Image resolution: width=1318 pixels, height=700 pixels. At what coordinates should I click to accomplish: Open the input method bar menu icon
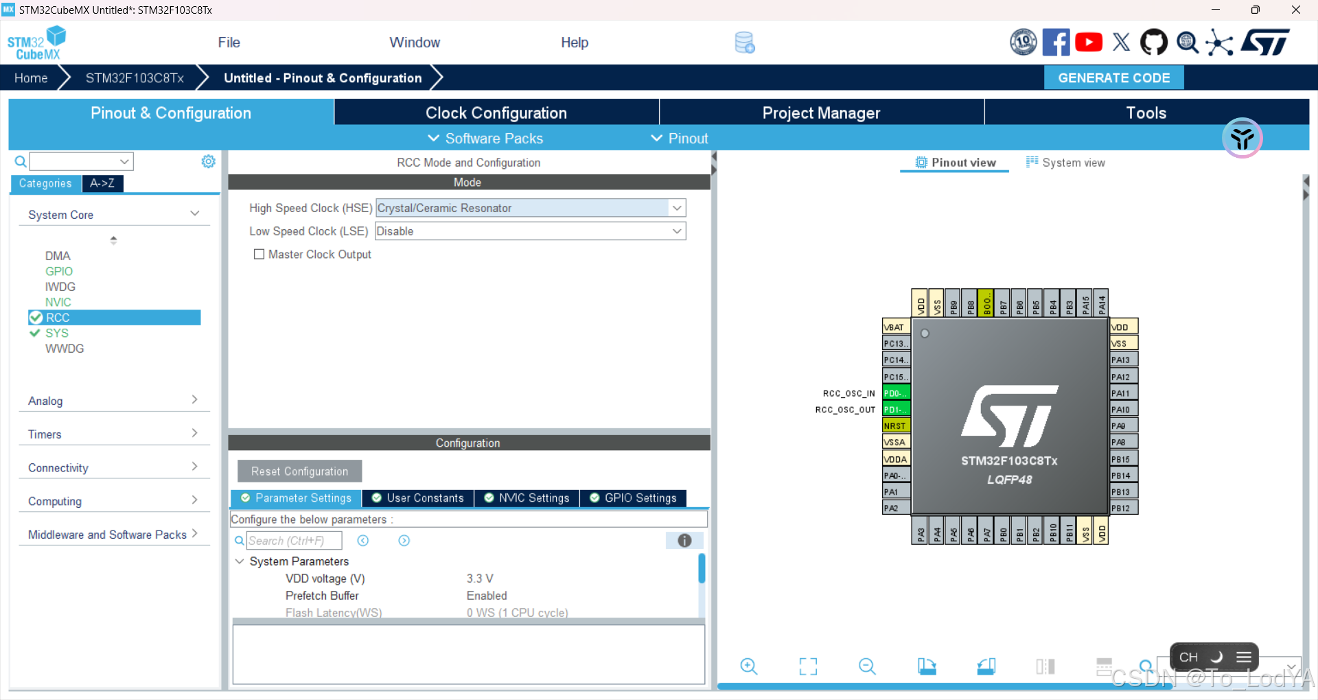click(x=1244, y=657)
